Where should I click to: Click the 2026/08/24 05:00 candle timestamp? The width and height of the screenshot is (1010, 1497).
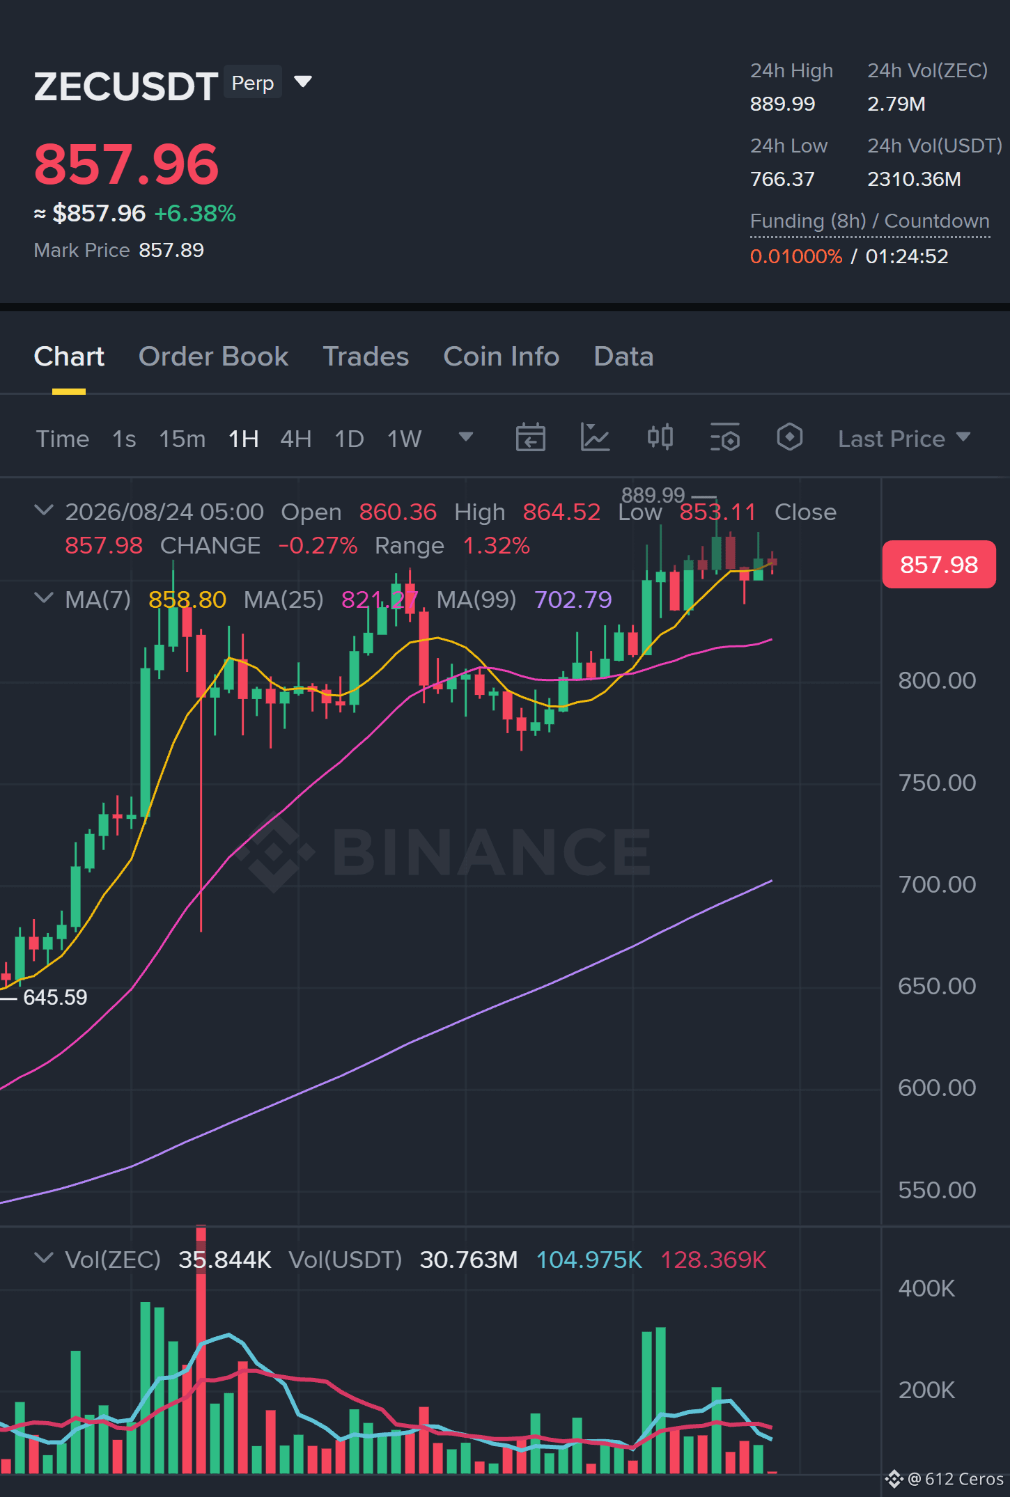pos(164,512)
